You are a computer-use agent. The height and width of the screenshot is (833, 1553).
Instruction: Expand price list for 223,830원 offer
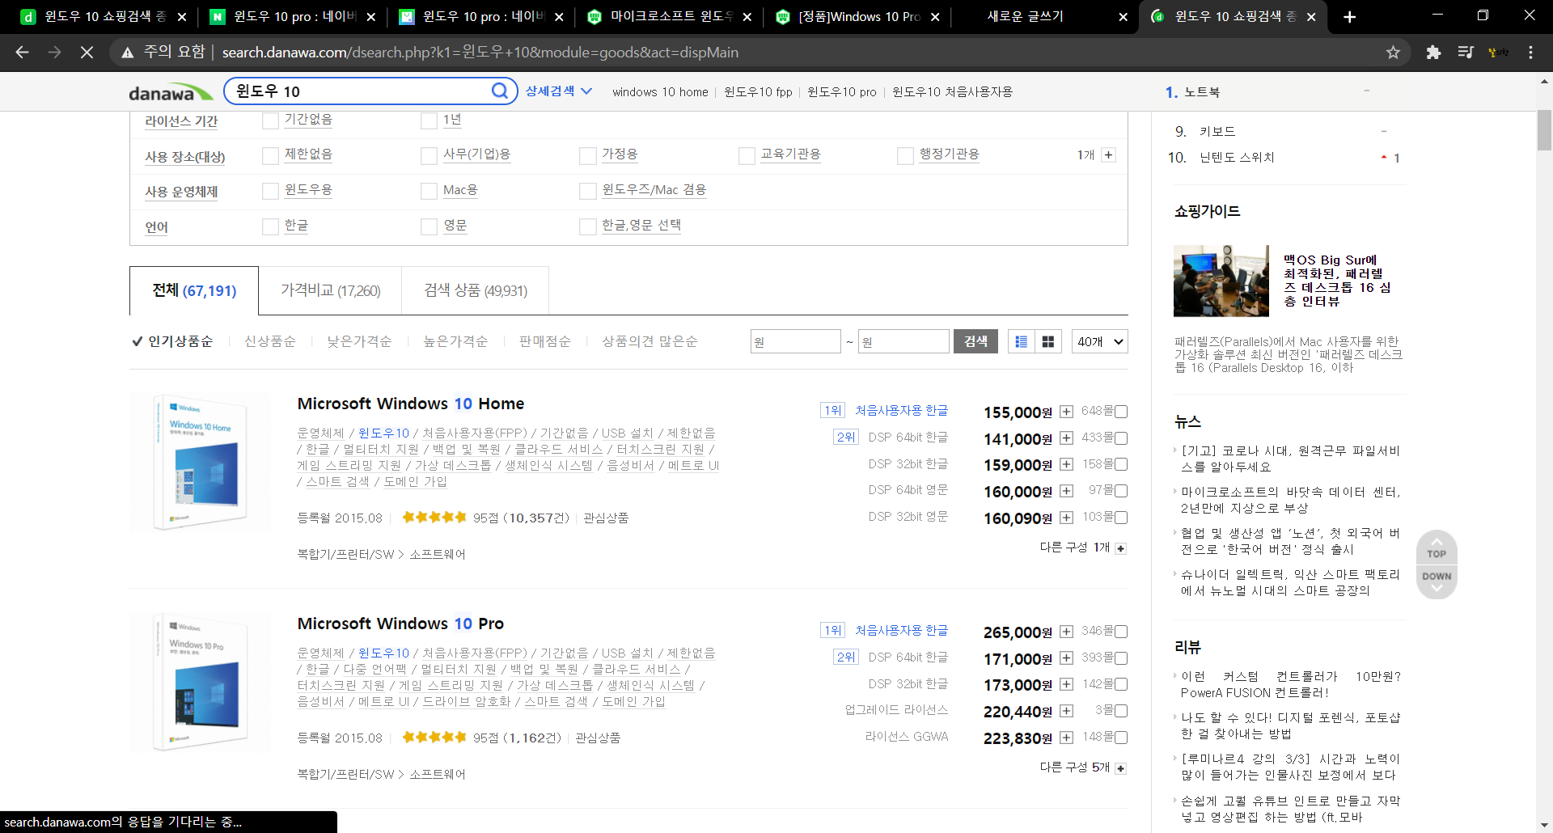pyautogui.click(x=1066, y=738)
